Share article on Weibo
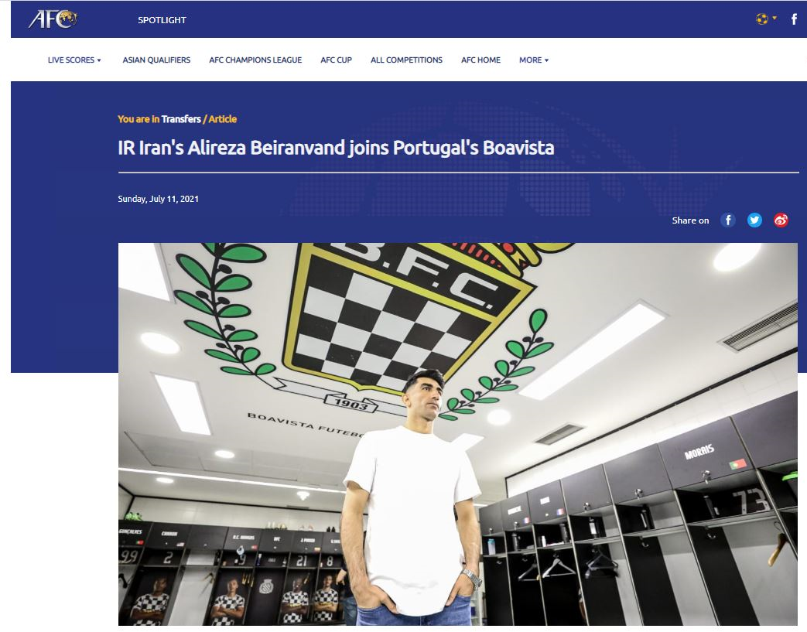807x632 pixels. (781, 220)
